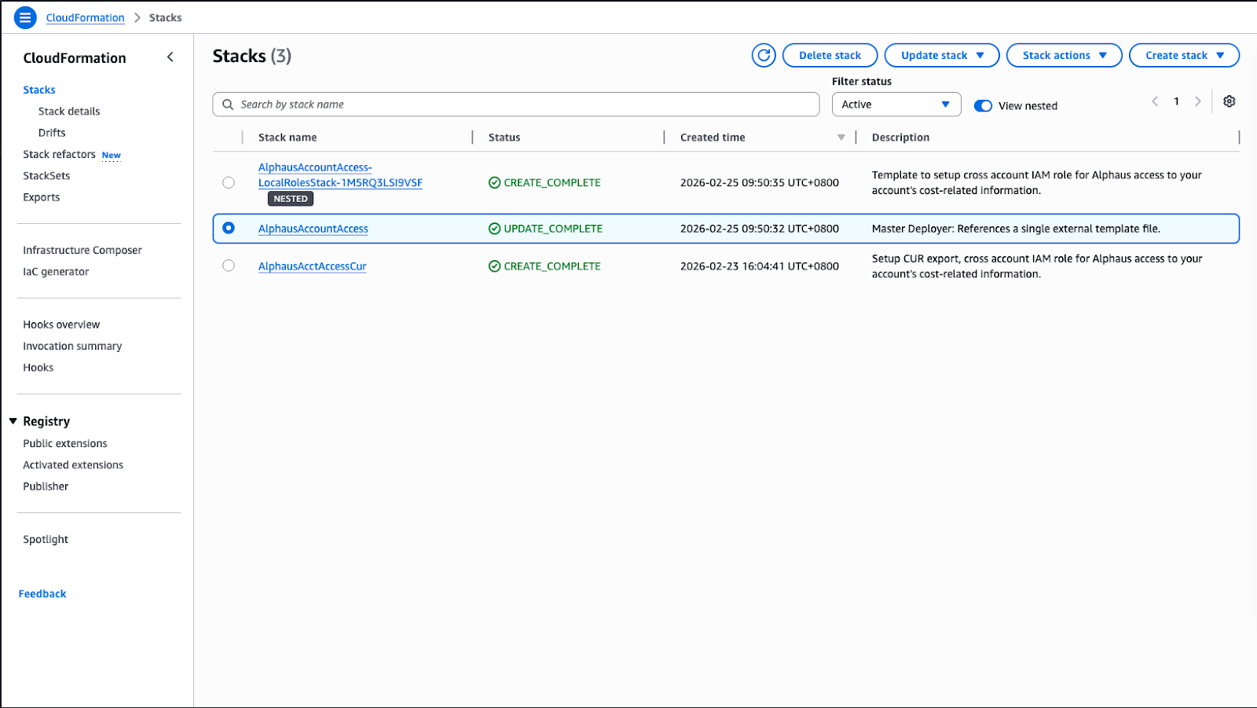1257x708 pixels.
Task: Click the created time 2026-02-25 09:50:35
Action: point(760,182)
